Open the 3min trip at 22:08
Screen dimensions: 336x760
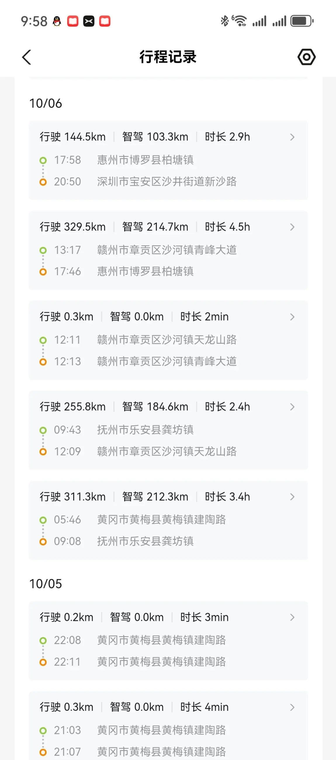coord(292,617)
